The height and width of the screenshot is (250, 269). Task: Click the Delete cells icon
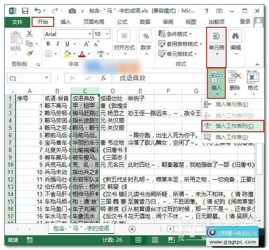pos(234,77)
